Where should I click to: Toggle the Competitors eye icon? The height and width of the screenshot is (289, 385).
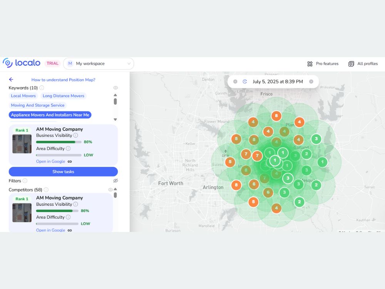coord(110,190)
